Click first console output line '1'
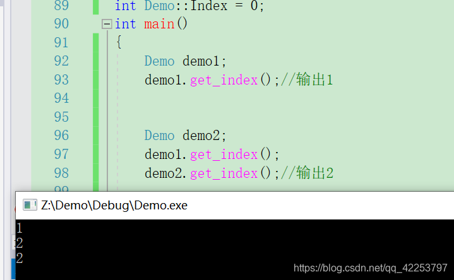Screen dimensions: 454x280 (x=20, y=228)
